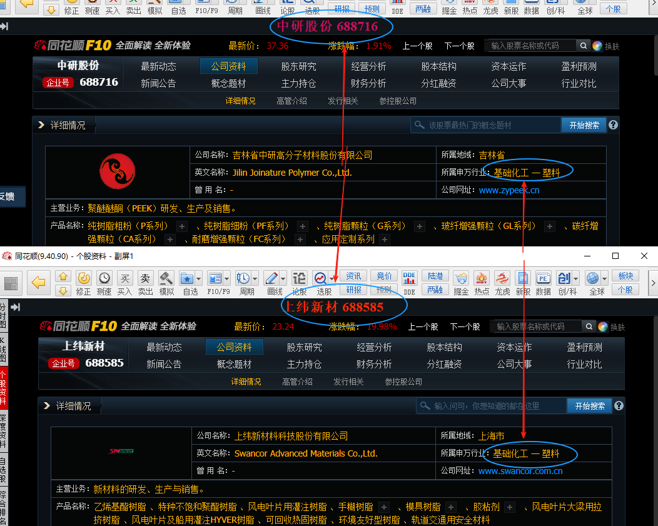Click 开始搜索 button in 上纬新材 page
Viewport: 658px width, 526px height.
point(590,406)
